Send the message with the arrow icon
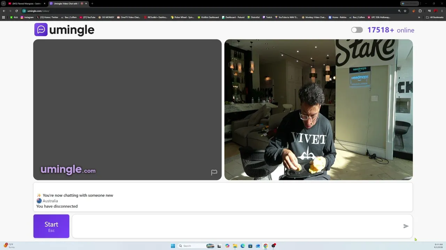 406,226
